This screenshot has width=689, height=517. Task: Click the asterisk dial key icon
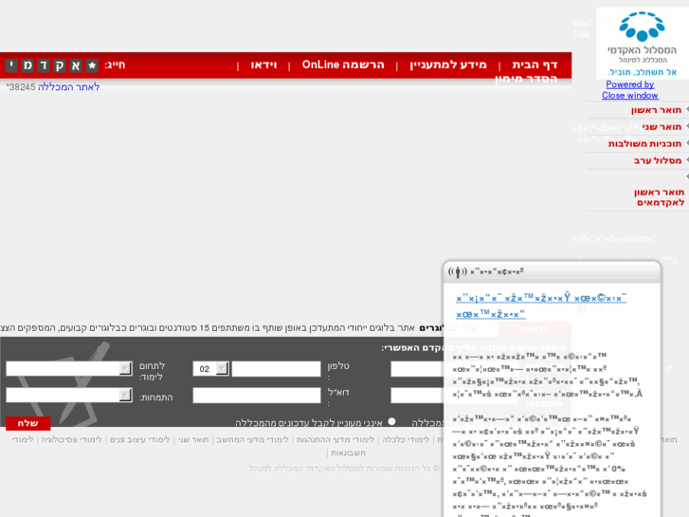pyautogui.click(x=92, y=65)
